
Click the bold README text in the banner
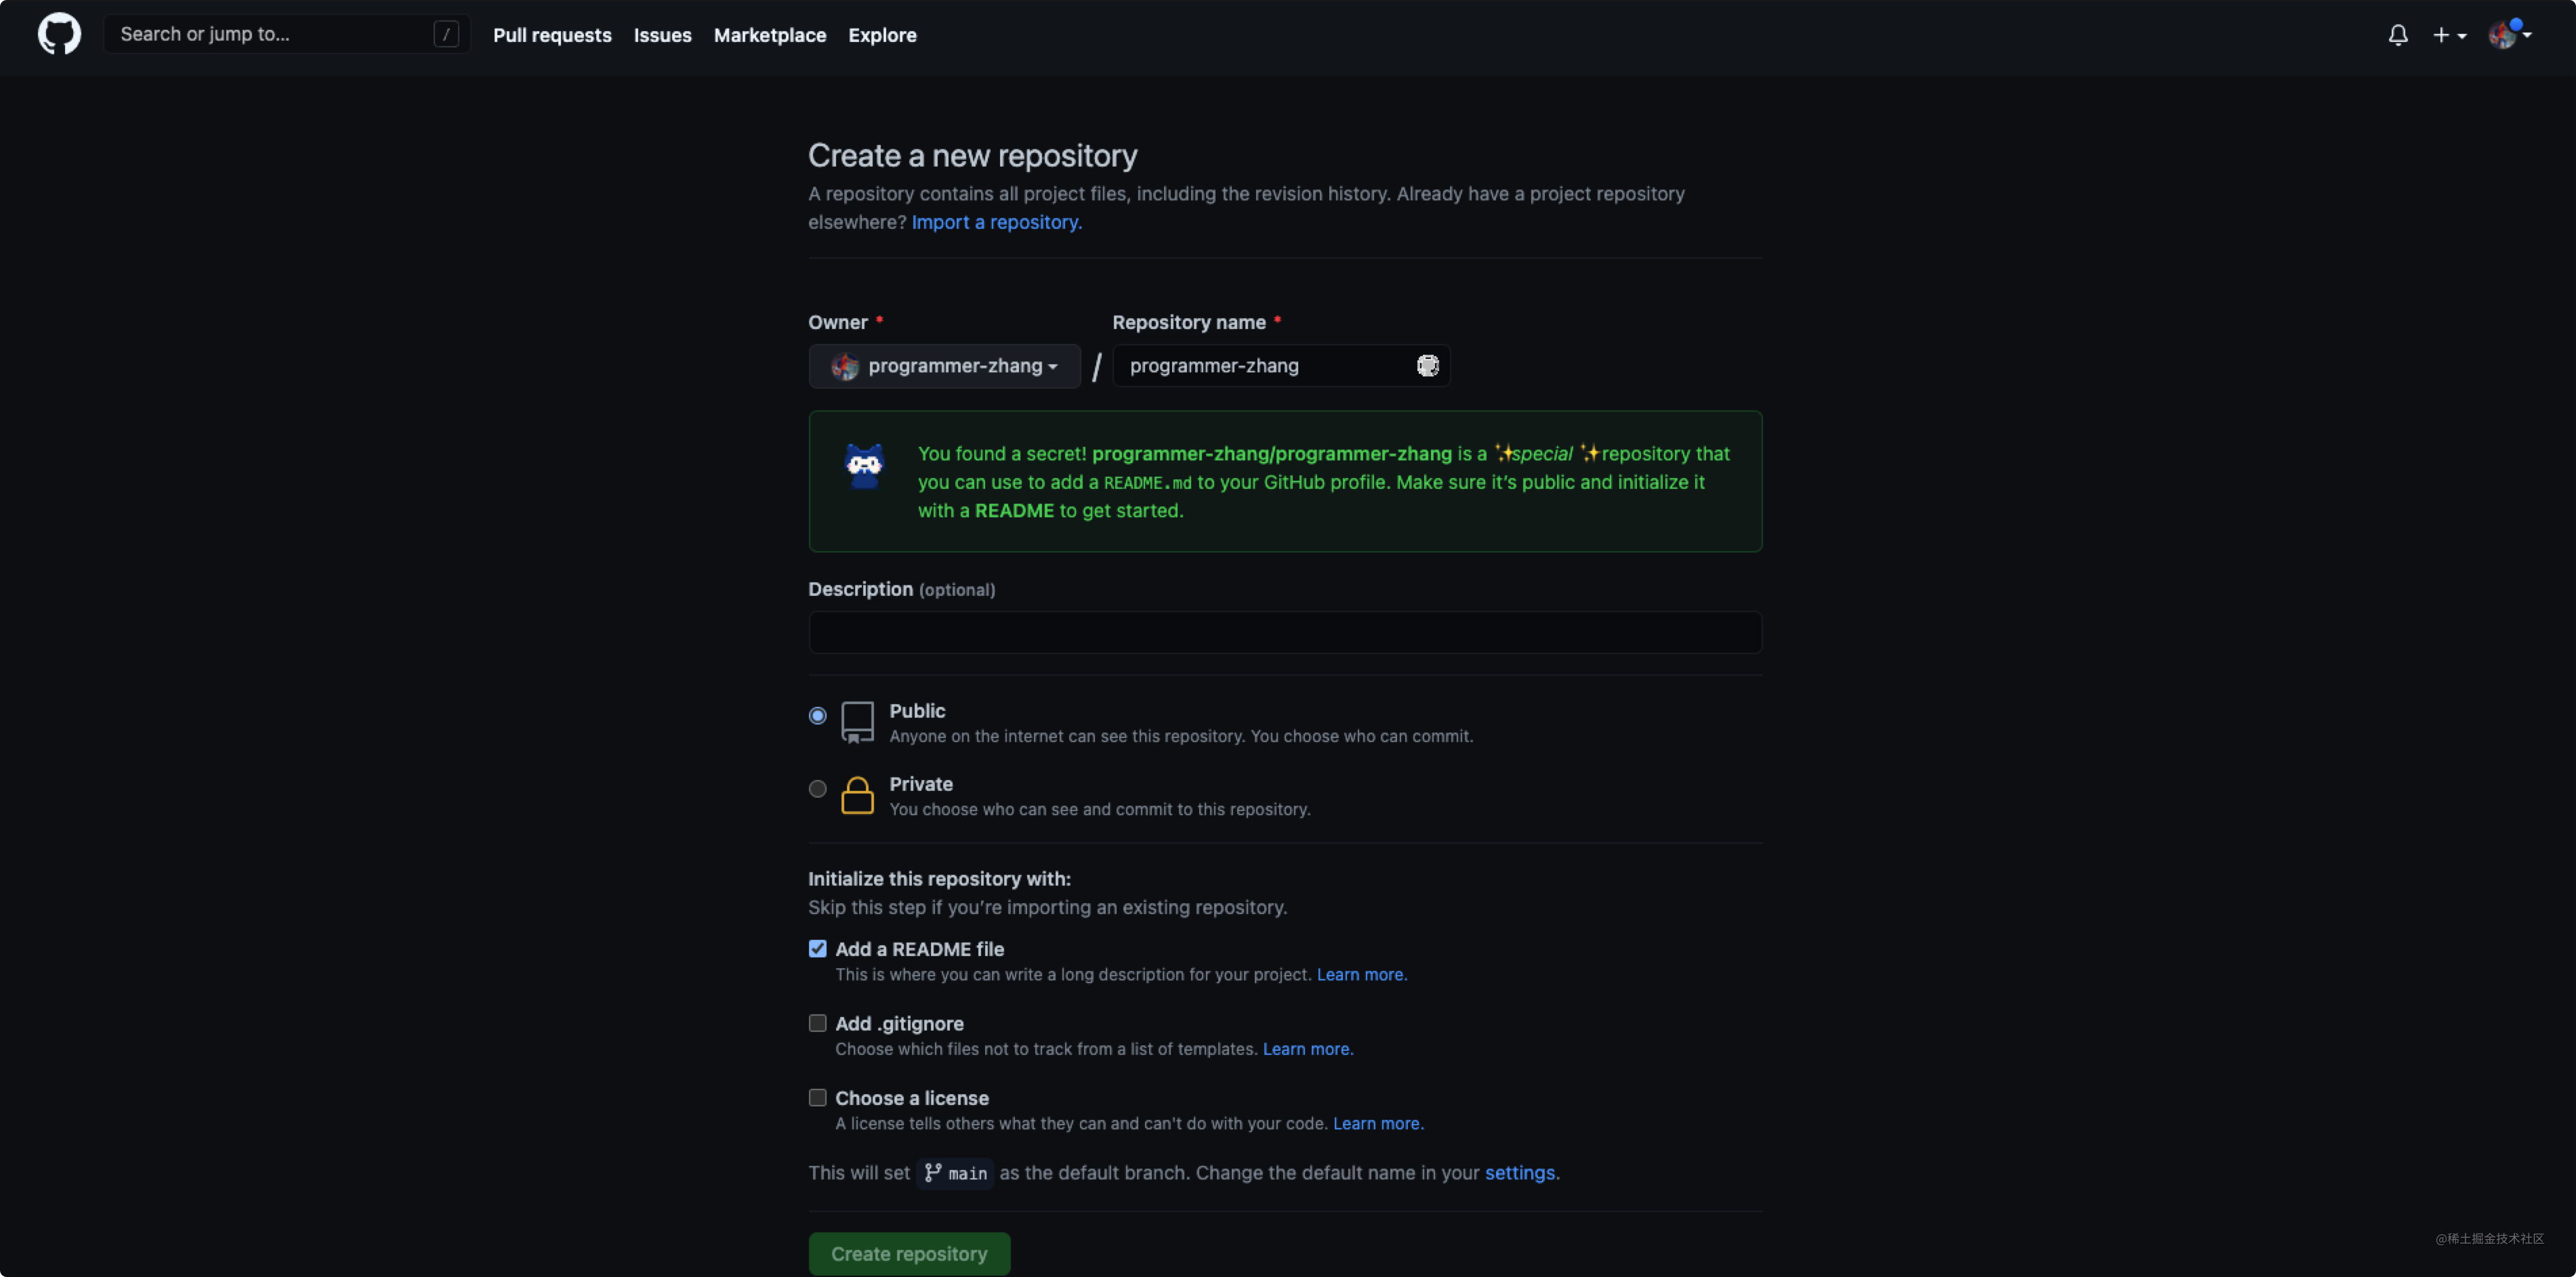point(1014,511)
